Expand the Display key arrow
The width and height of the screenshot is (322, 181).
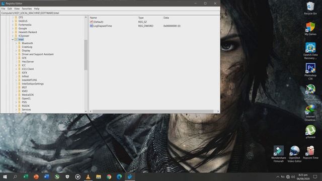(16, 50)
